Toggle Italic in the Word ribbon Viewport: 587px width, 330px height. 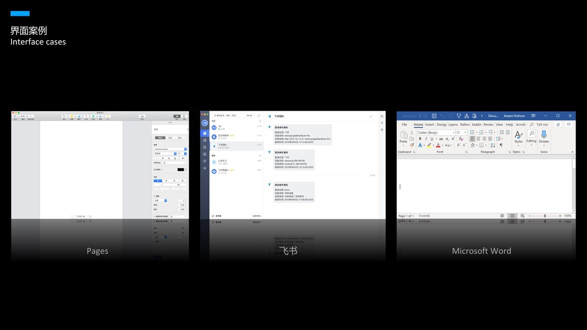pos(426,139)
